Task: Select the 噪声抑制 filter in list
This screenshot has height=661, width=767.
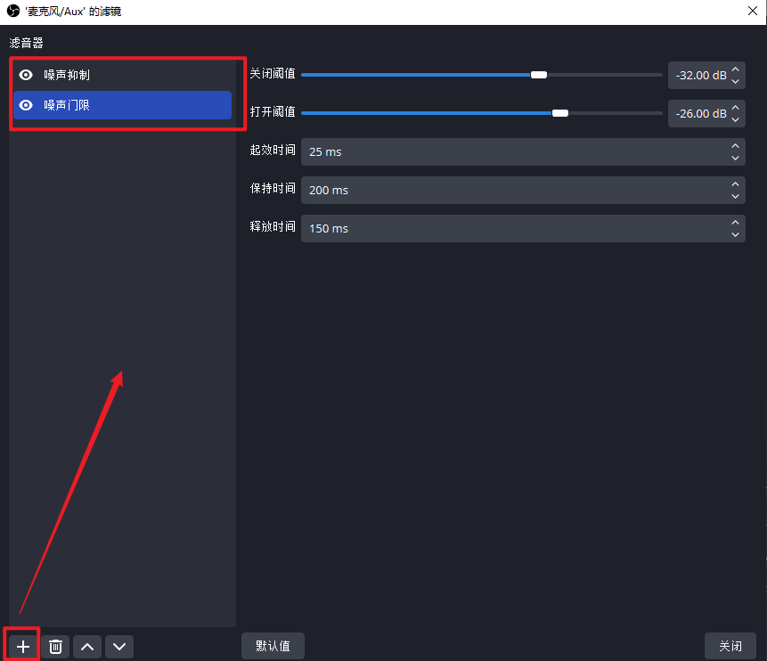Action: coord(68,76)
